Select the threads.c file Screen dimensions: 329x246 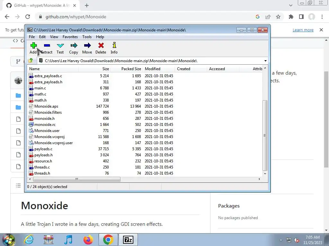click(42, 167)
